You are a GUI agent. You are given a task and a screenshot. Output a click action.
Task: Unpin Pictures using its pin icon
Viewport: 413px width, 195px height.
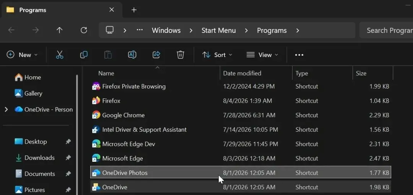click(x=68, y=190)
